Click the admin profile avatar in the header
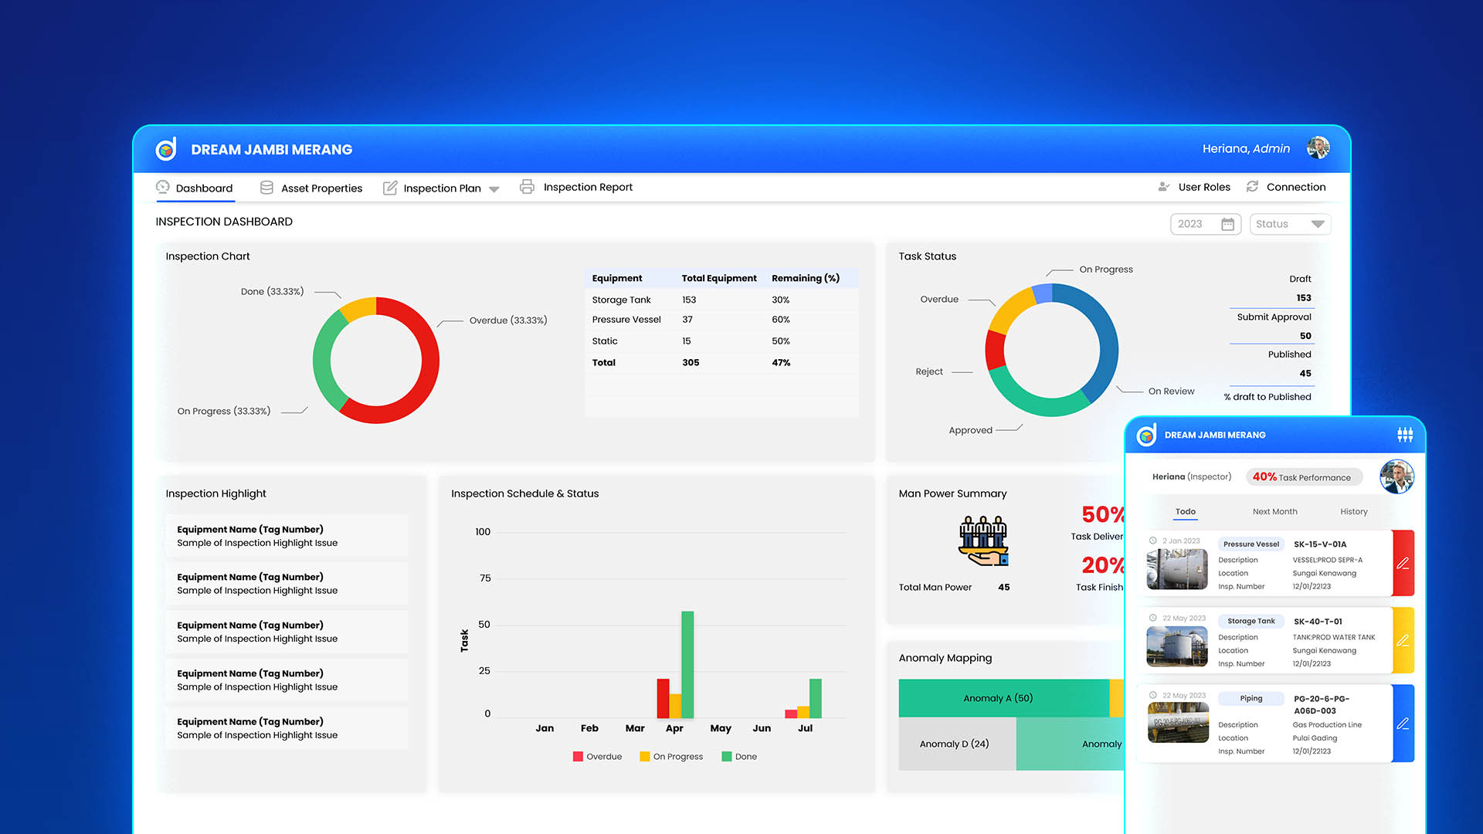 [x=1318, y=147]
